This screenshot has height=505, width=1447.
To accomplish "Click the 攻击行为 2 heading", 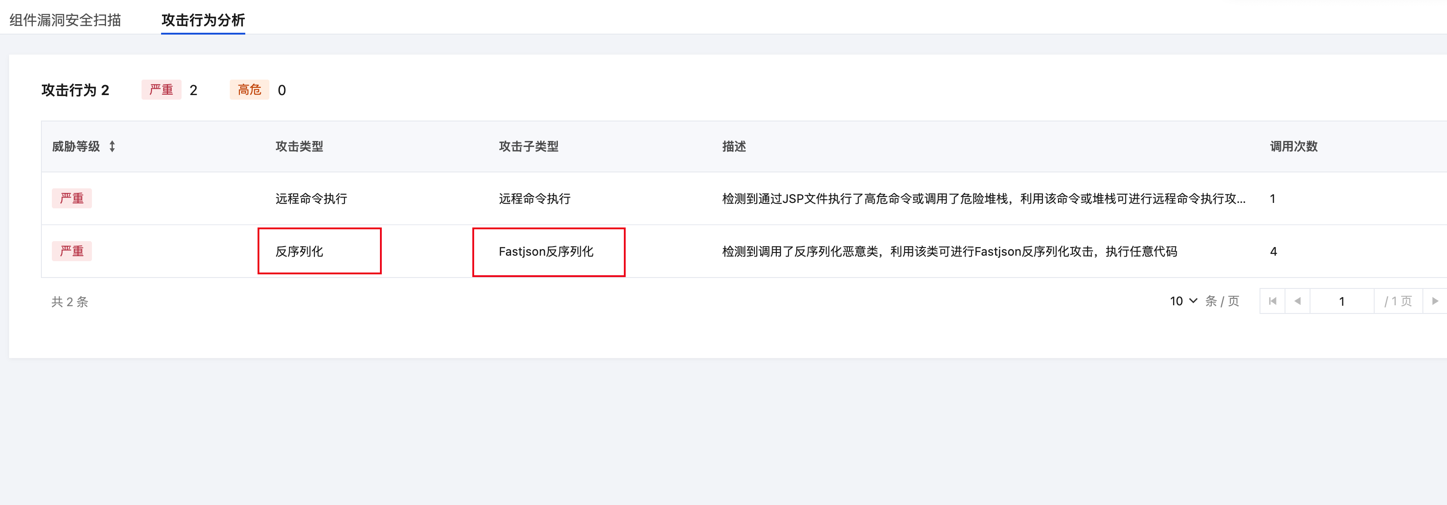I will (75, 90).
